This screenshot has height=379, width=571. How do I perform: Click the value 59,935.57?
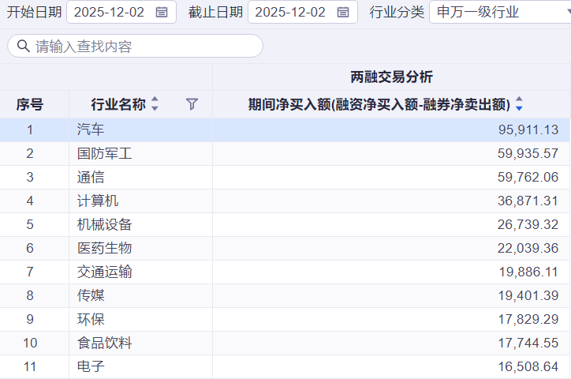click(x=528, y=153)
